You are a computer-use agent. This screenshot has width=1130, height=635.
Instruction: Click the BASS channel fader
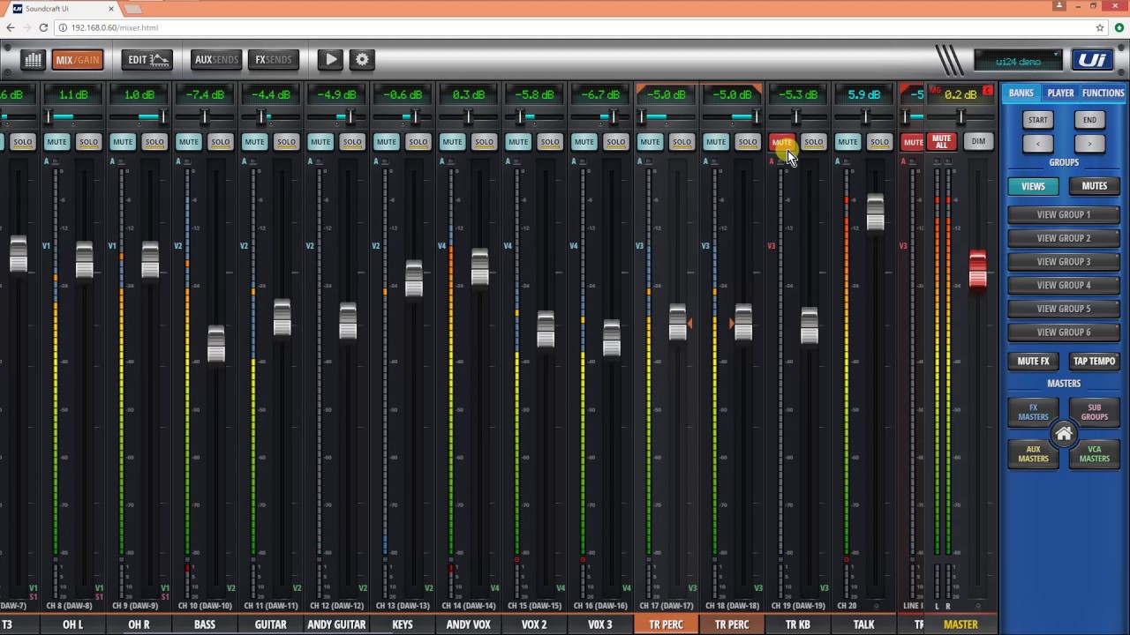click(x=216, y=344)
